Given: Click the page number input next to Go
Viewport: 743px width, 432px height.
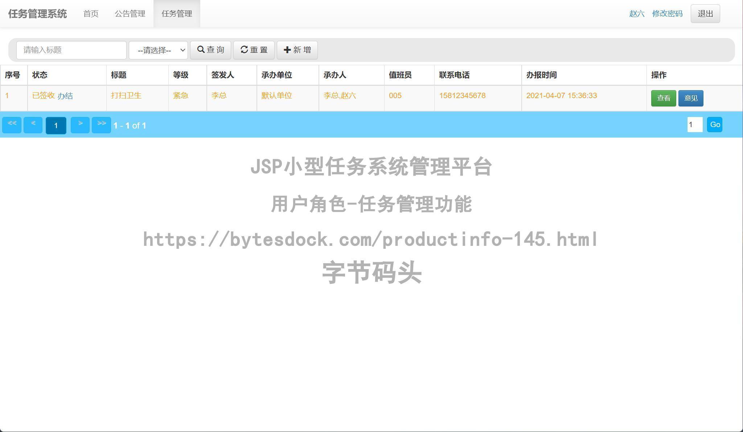Looking at the screenshot, I should (x=694, y=124).
